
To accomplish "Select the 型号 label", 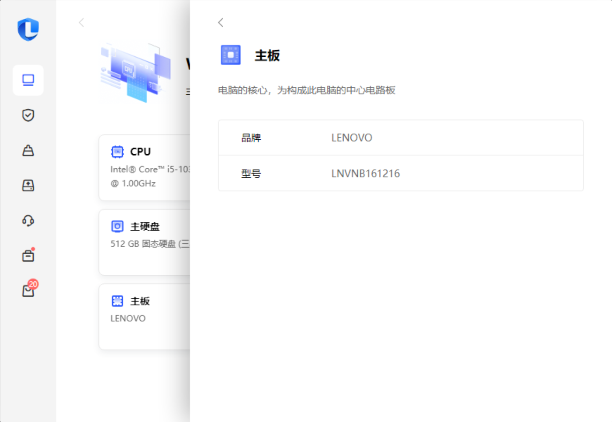I will [x=251, y=174].
